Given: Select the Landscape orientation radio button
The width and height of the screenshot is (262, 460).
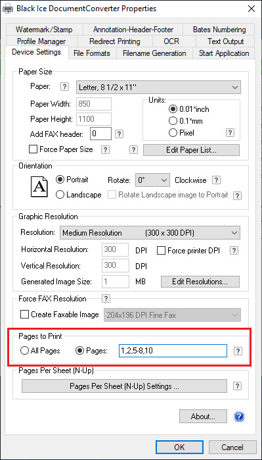Looking at the screenshot, I should point(60,195).
